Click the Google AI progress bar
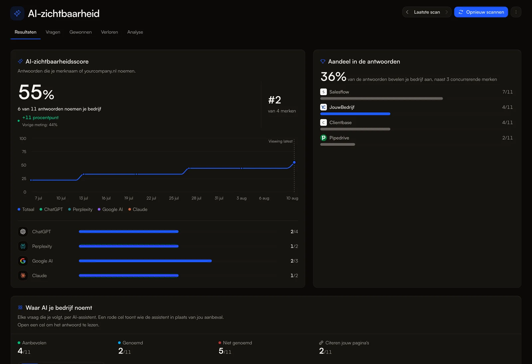Screen dimensions: 532x364 pos(145,261)
